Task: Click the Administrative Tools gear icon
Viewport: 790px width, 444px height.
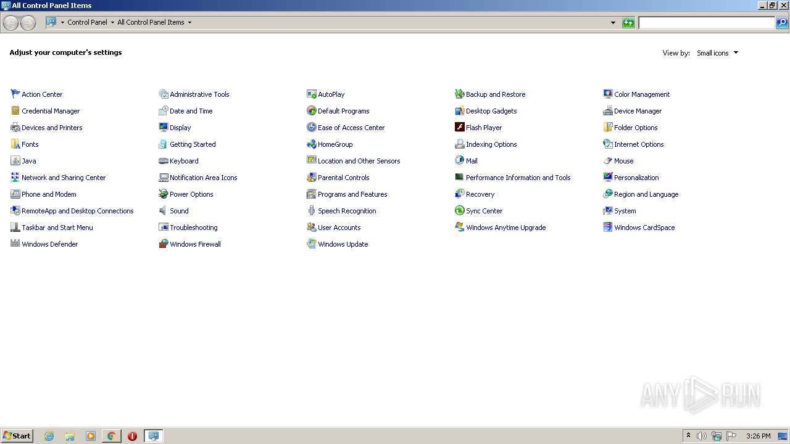Action: tap(164, 94)
